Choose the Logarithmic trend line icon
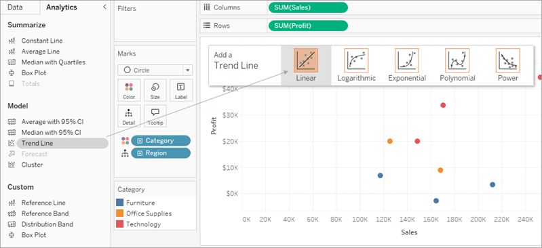The height and width of the screenshot is (248, 542). coord(356,60)
